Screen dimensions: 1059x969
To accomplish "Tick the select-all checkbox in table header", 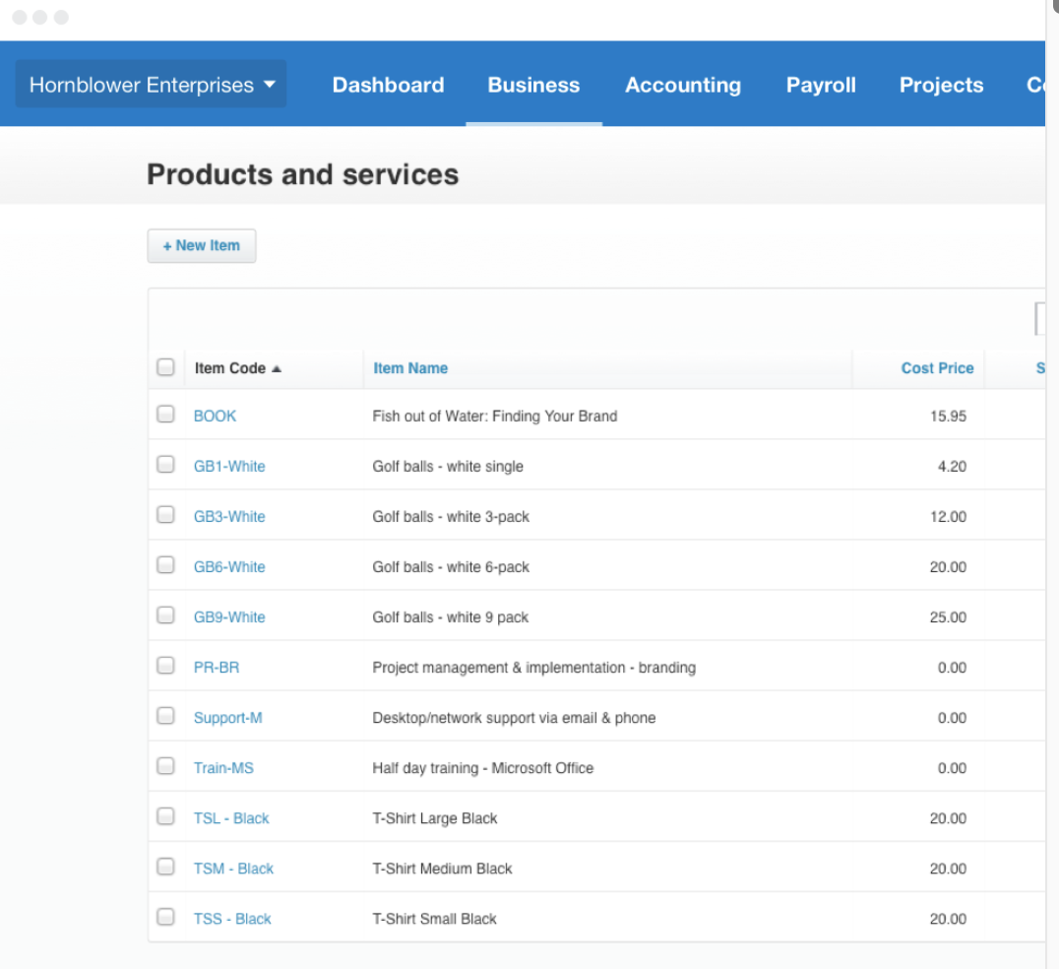I will click(x=165, y=367).
